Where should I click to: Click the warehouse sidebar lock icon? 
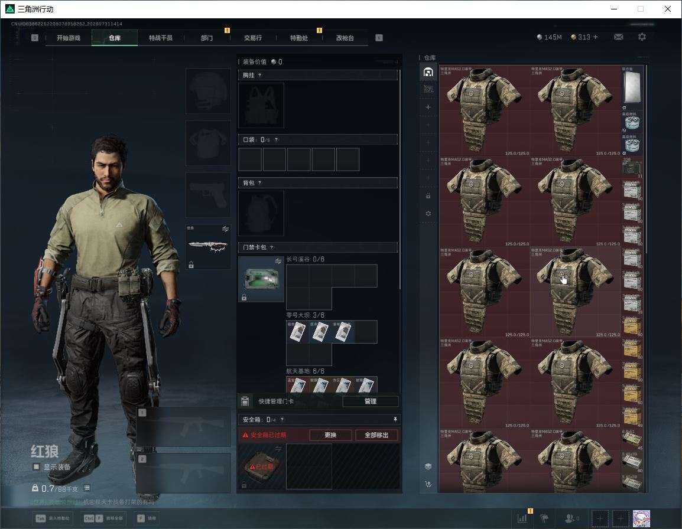pyautogui.click(x=428, y=195)
